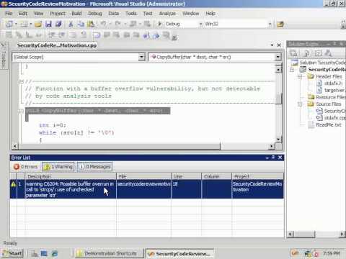346x259 pixels.
Task: Toggle the 0 Messages filter button
Action: (94, 166)
